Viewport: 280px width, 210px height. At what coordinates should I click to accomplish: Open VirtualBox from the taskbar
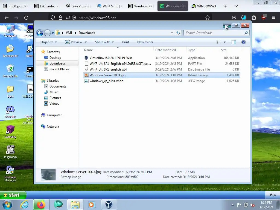coord(109,205)
